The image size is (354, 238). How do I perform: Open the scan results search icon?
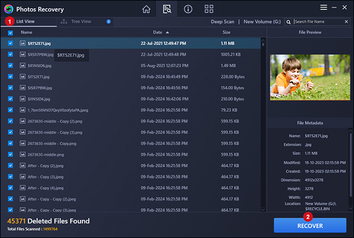[166, 9]
